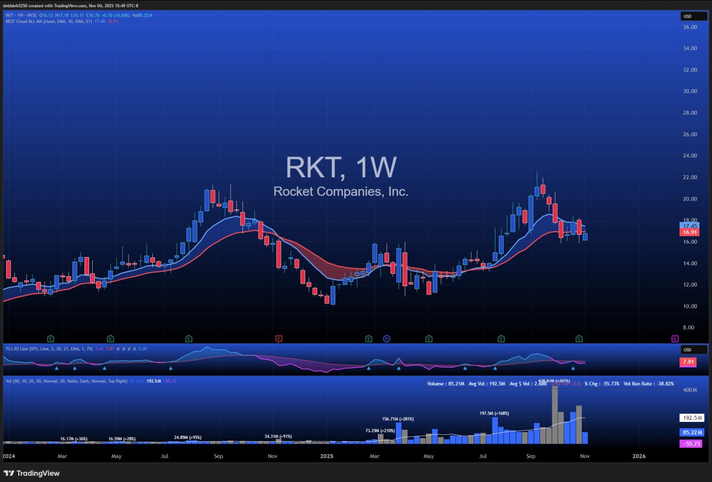Click the 7.81 RS Line value label

688,362
